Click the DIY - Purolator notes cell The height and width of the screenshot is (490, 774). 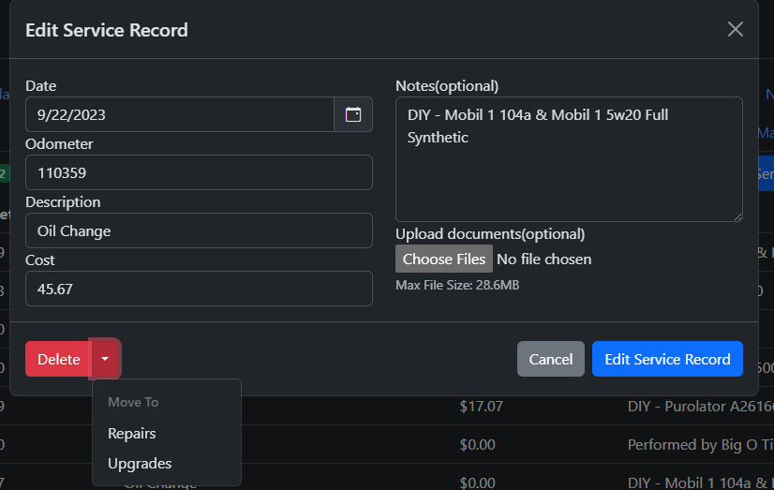point(699,407)
